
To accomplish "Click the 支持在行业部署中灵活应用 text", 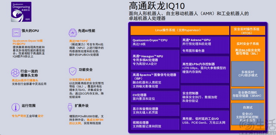I will tap(29, 84).
